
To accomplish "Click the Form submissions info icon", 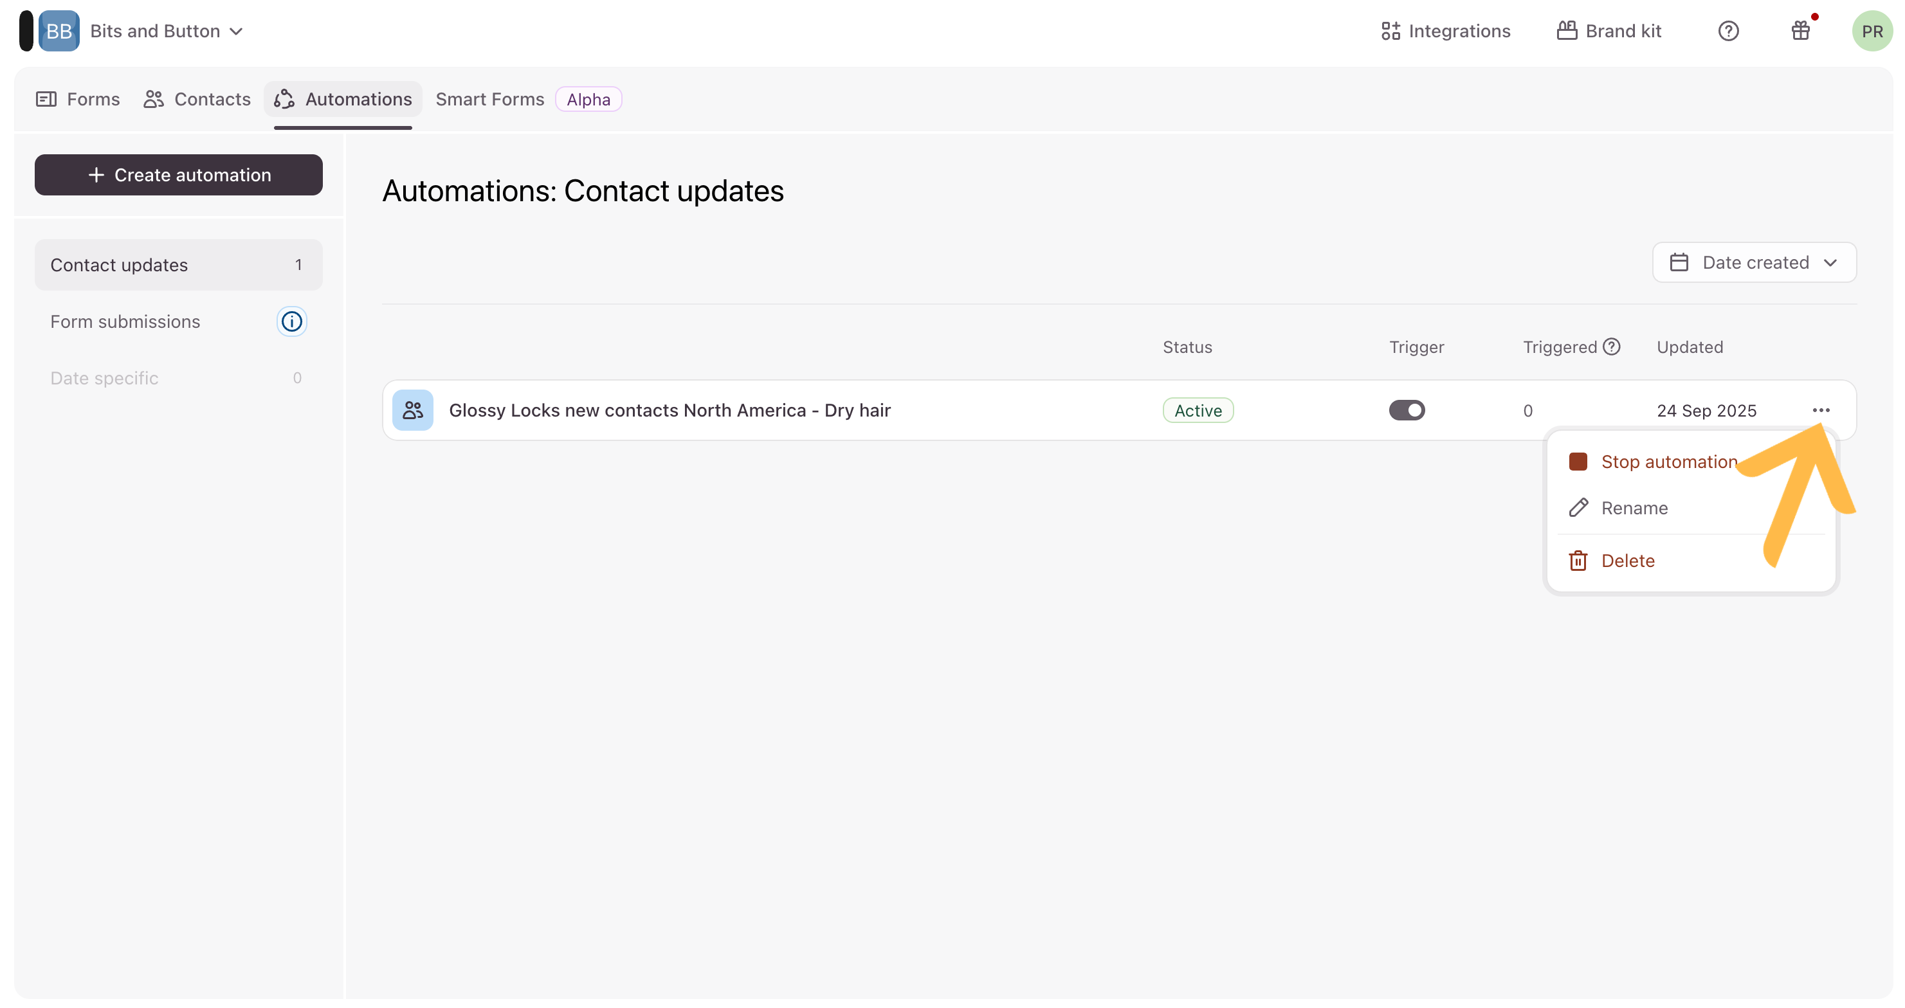I will (291, 321).
